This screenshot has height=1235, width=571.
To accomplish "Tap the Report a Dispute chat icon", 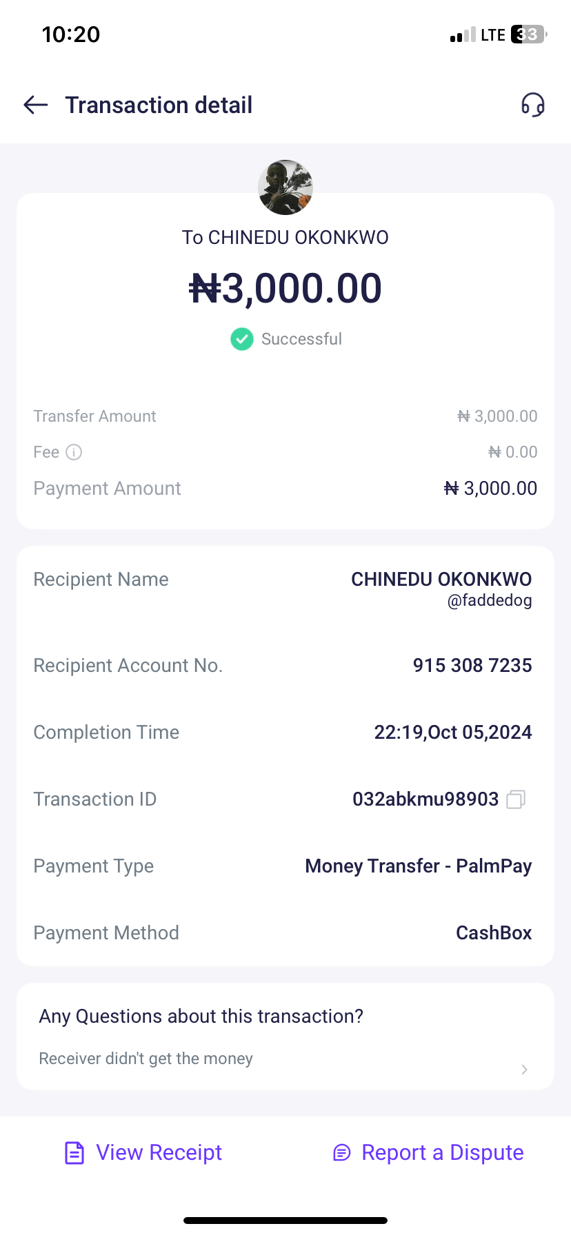I will [342, 1152].
